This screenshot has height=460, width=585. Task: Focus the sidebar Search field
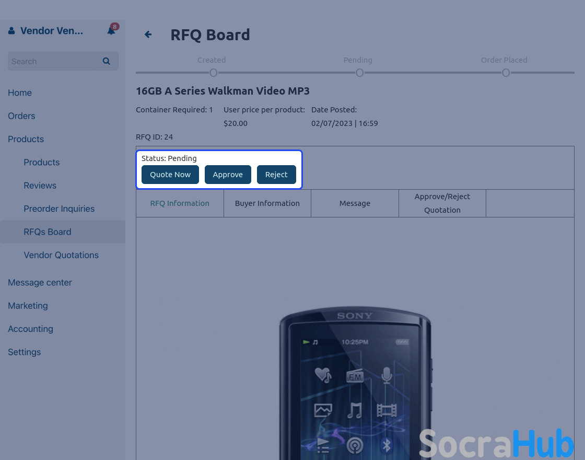click(x=63, y=61)
